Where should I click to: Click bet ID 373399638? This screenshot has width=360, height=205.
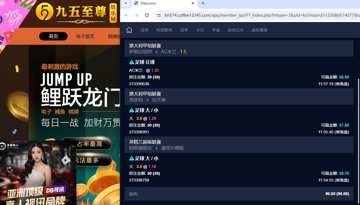[139, 84]
